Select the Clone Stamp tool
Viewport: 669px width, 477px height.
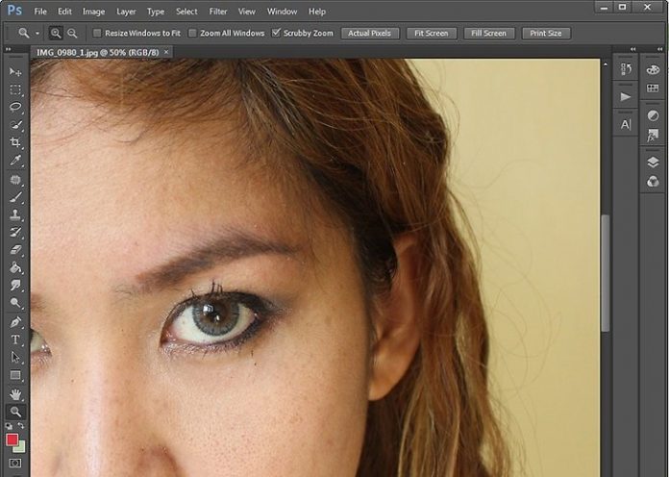pyautogui.click(x=15, y=214)
